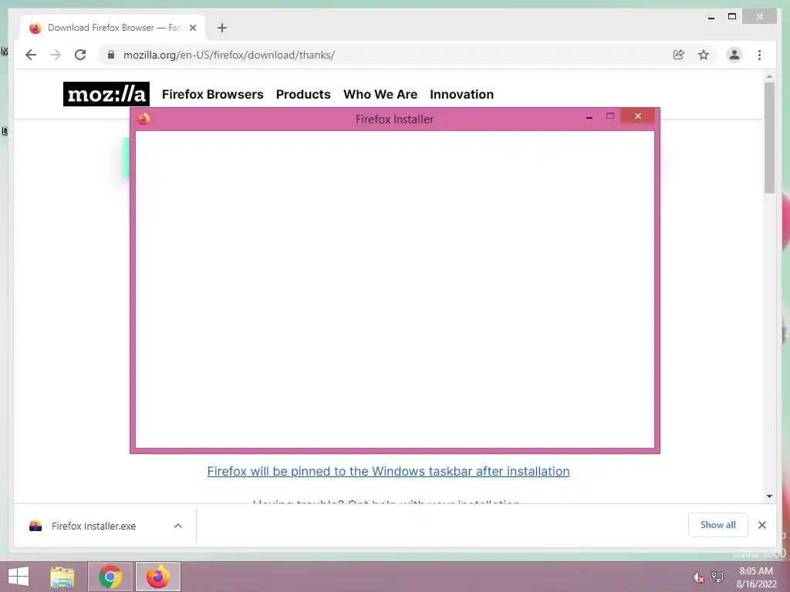The width and height of the screenshot is (790, 592).
Task: Click the Mozilla logo
Action: click(x=106, y=94)
